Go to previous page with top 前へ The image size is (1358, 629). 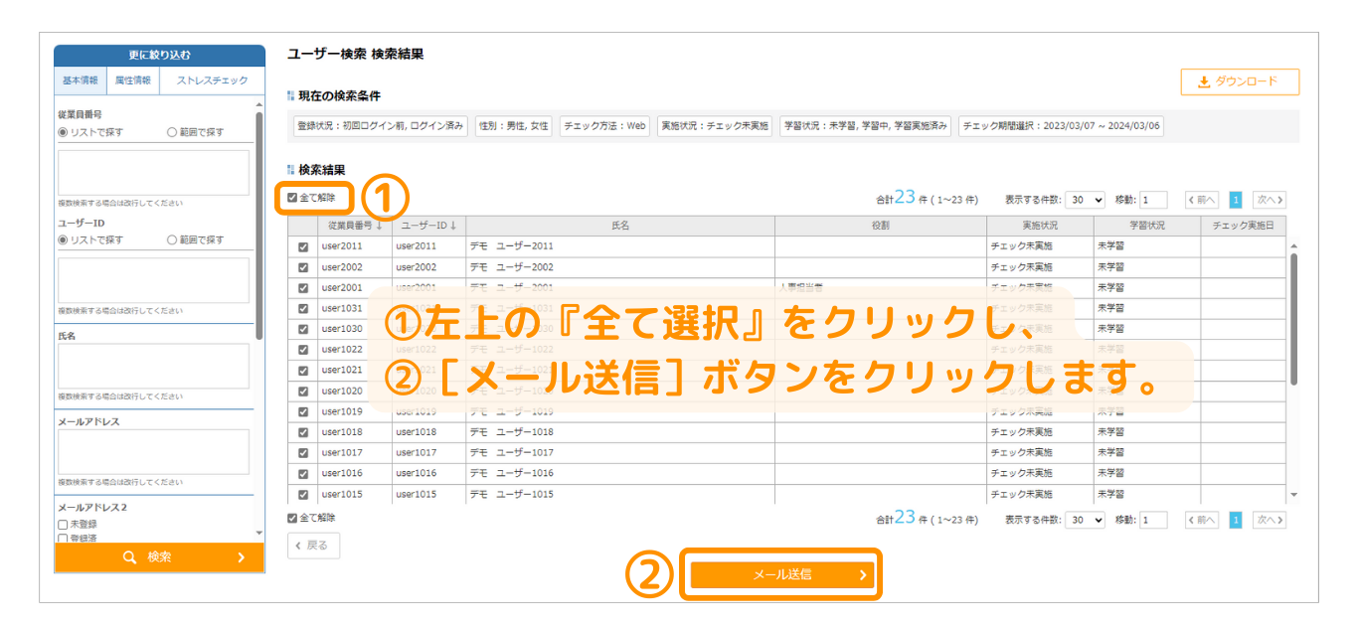pyautogui.click(x=1201, y=200)
